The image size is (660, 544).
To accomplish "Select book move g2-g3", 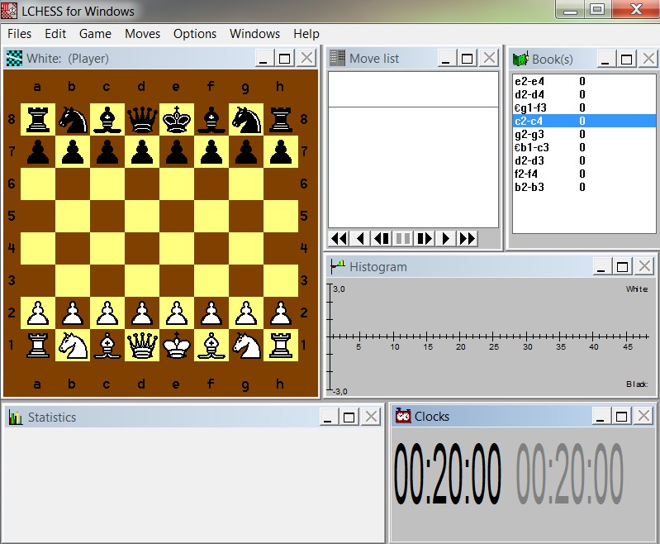I will tap(584, 134).
